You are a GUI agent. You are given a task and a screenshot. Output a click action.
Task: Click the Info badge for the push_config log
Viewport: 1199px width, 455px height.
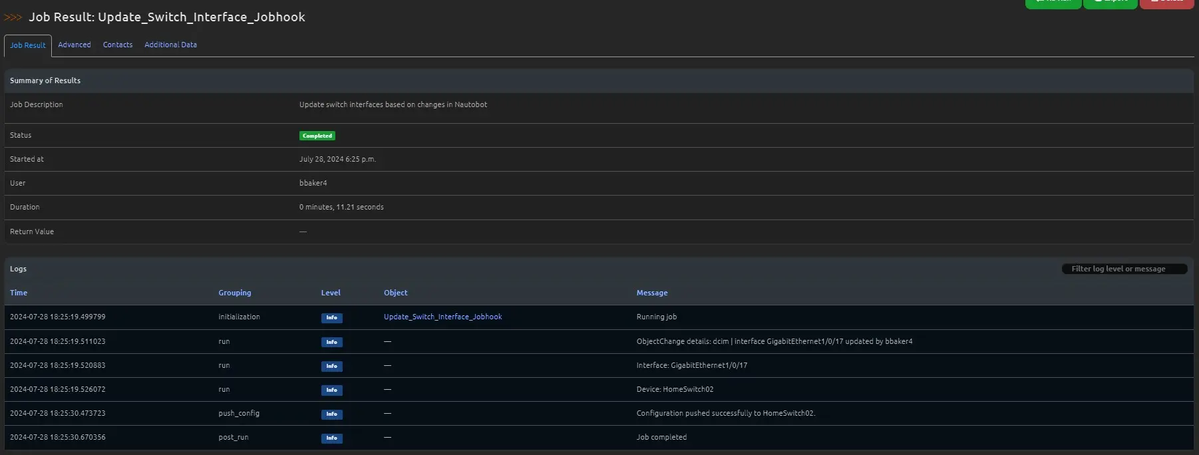[331, 414]
